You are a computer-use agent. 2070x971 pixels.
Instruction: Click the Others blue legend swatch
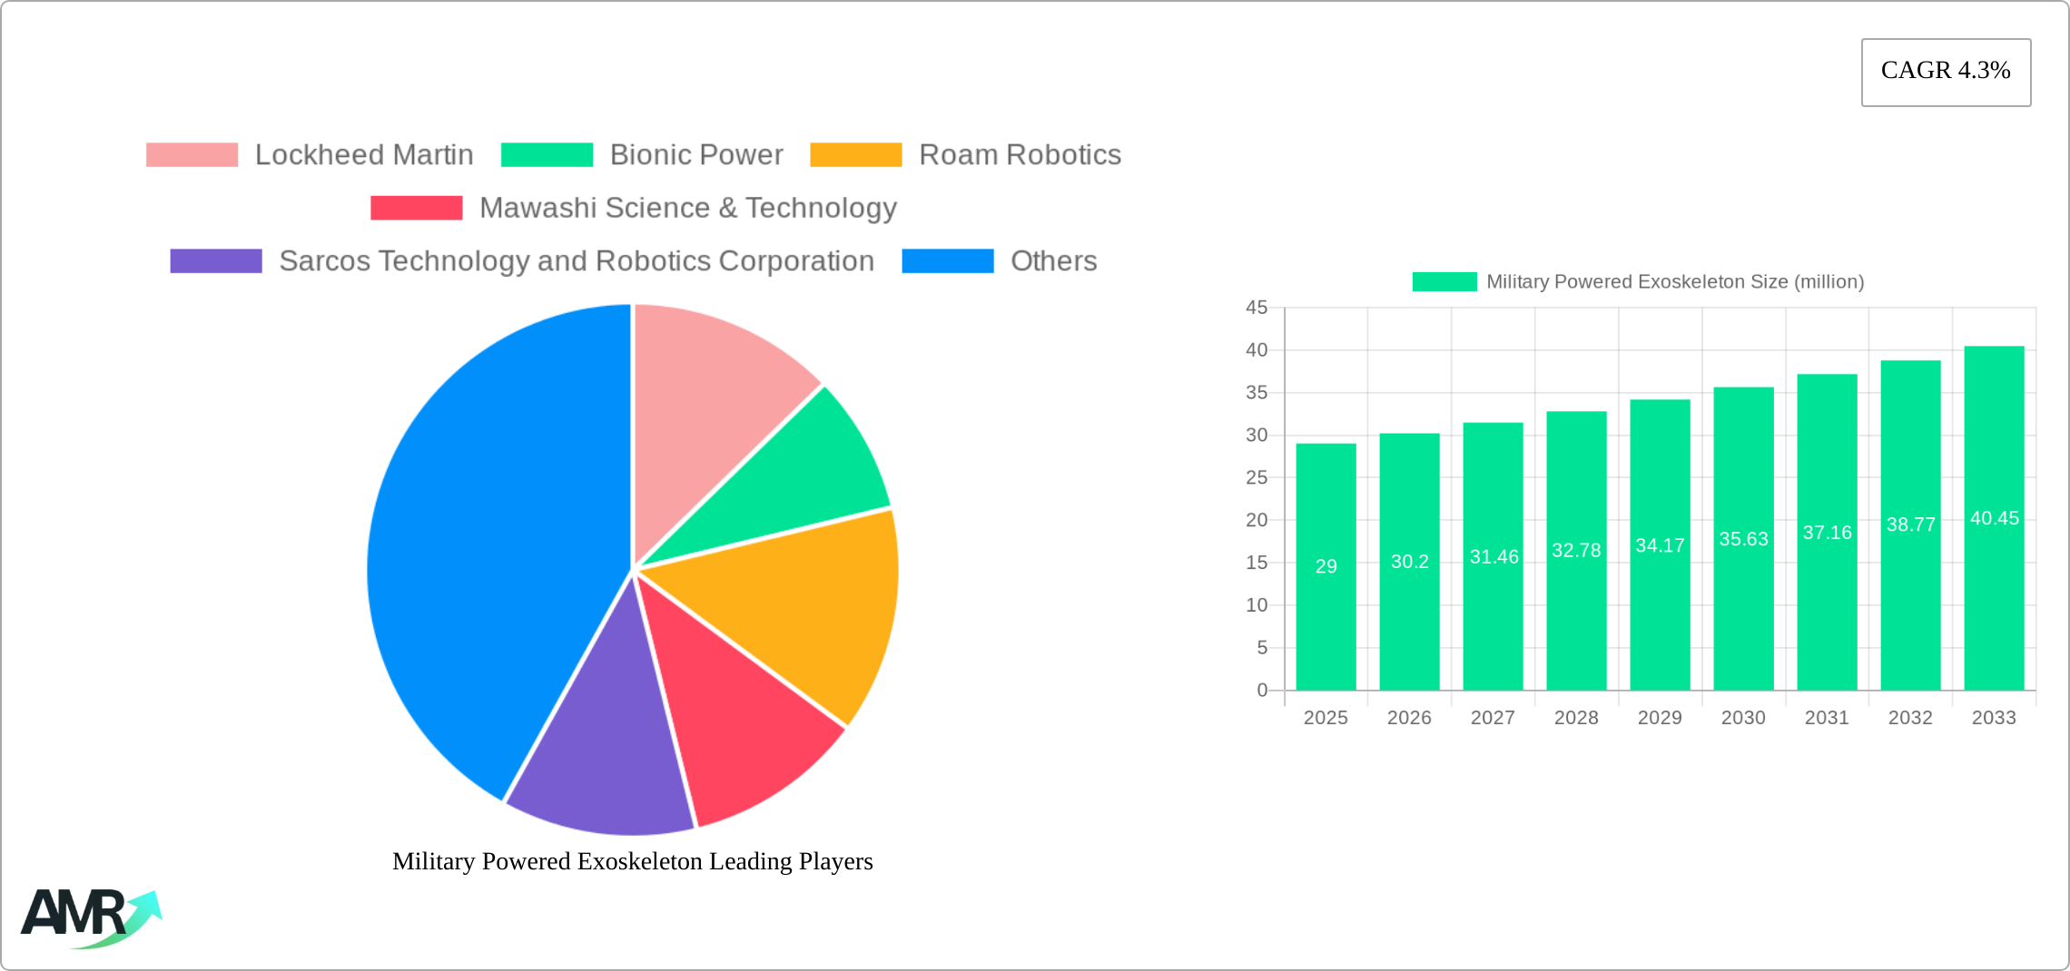(x=948, y=261)
